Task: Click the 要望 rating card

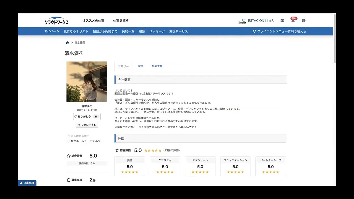Action: (130, 166)
